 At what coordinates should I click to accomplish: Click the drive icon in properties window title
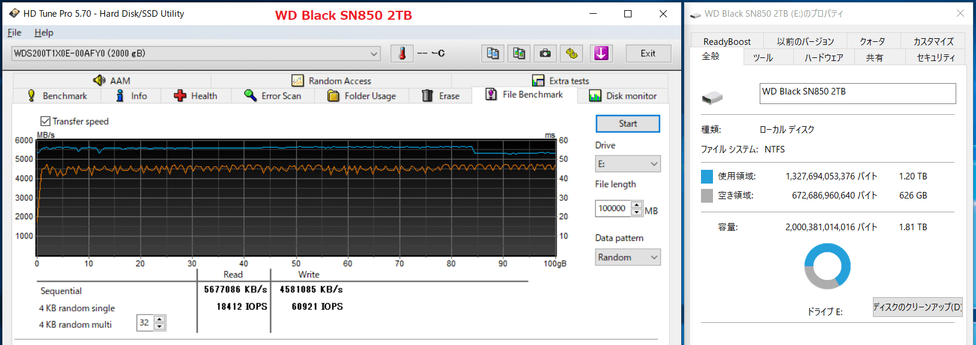pyautogui.click(x=696, y=14)
